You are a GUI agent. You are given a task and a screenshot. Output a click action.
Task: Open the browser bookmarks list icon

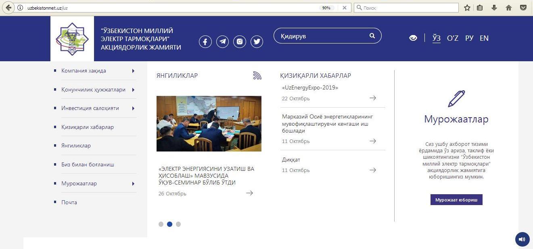tap(480, 8)
